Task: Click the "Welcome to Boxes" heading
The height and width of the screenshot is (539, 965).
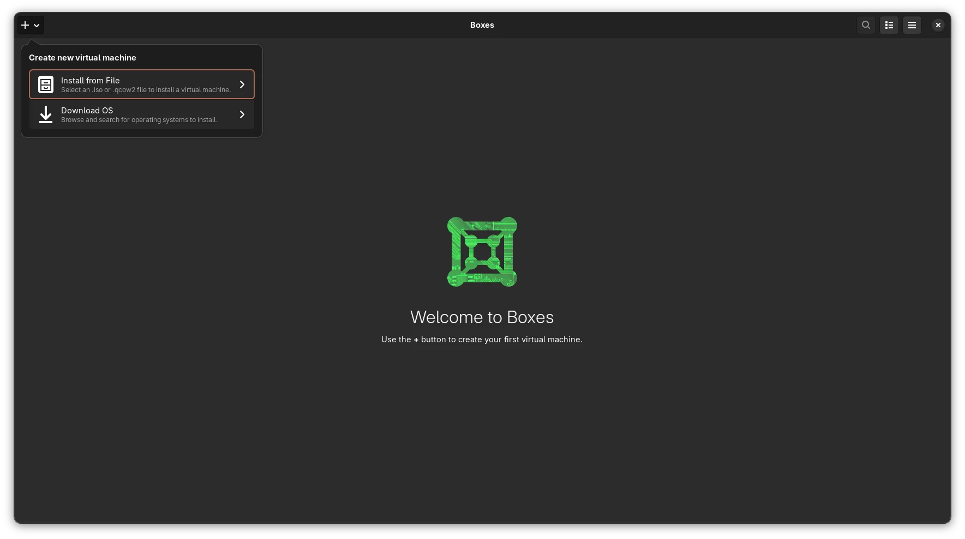Action: 482,317
